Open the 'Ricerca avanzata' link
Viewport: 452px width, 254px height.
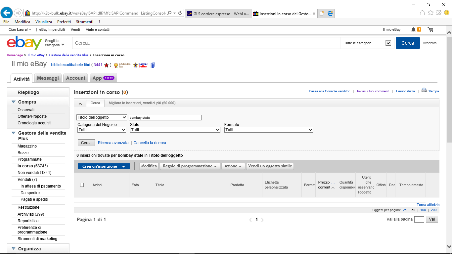(113, 143)
